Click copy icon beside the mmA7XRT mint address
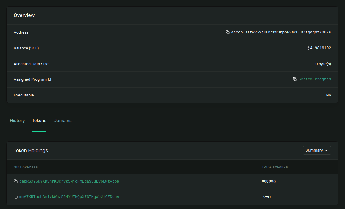This screenshot has height=209, width=345. point(16,197)
